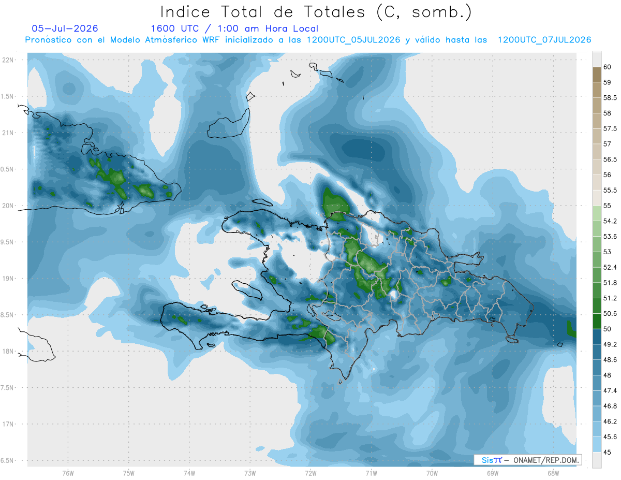The image size is (621, 480).
Task: Click the "69W" longitude label
Action: click(492, 473)
